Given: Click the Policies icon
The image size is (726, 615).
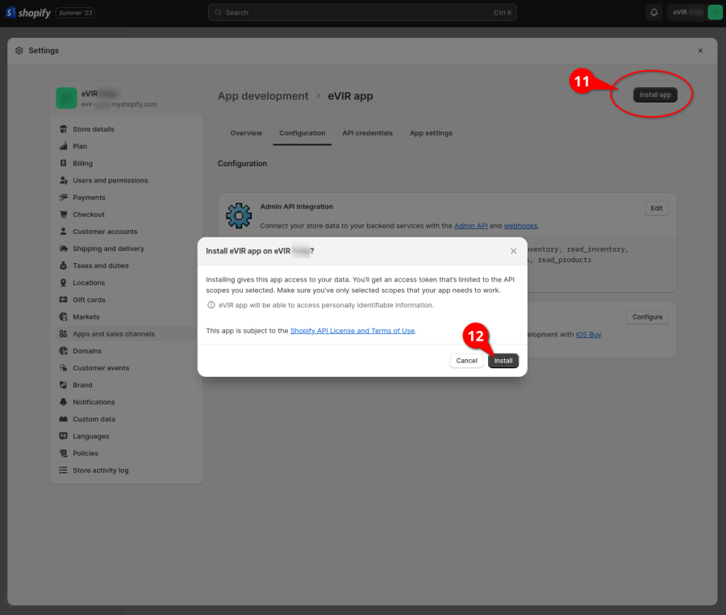Looking at the screenshot, I should click(x=64, y=454).
